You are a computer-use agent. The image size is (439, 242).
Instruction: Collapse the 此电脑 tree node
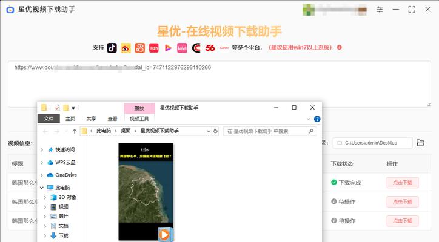coord(42,188)
